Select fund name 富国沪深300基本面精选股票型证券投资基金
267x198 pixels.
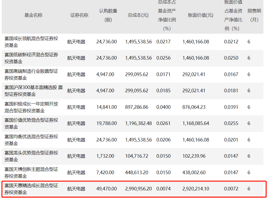click(34, 91)
